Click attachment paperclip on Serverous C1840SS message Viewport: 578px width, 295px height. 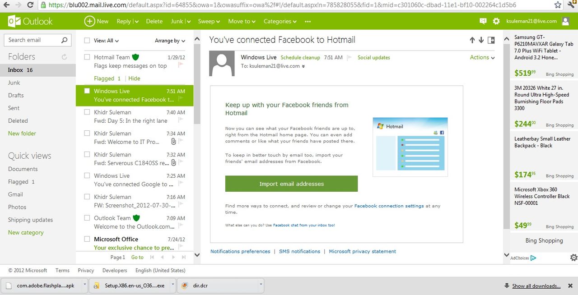(x=173, y=163)
